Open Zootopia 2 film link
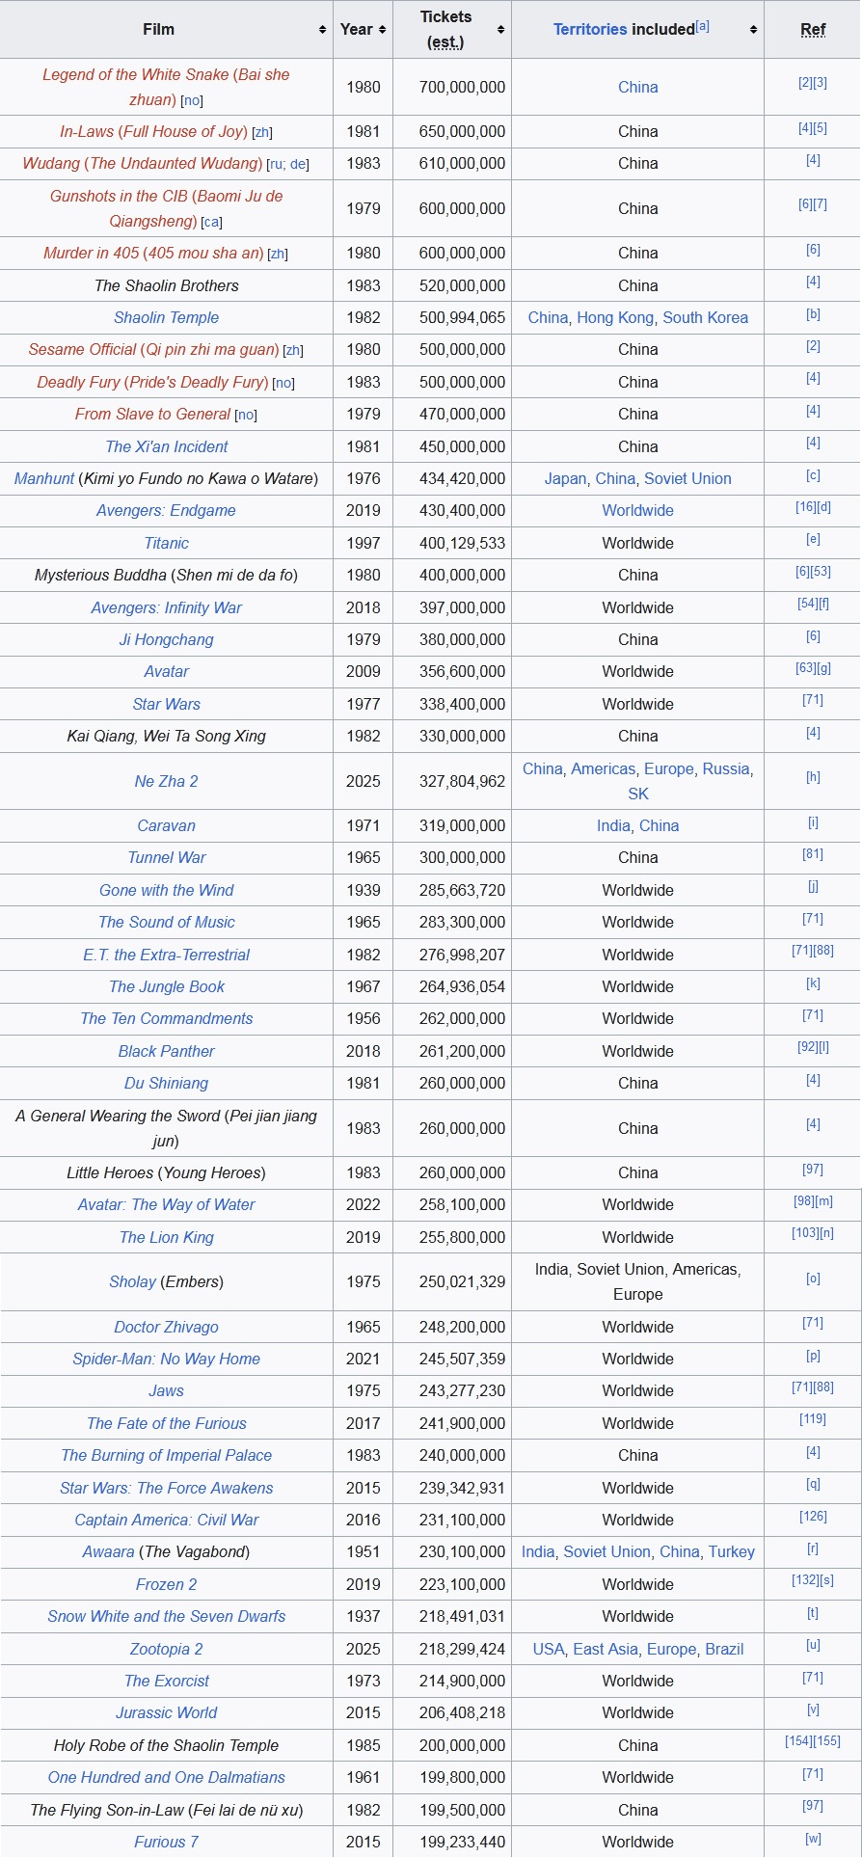Viewport: 862px width, 1858px height. [166, 1649]
